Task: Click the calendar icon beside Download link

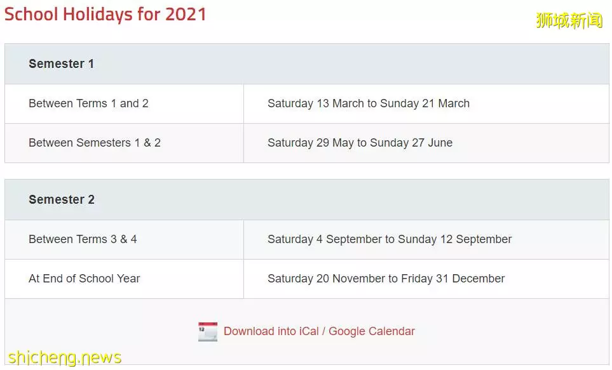Action: [208, 331]
